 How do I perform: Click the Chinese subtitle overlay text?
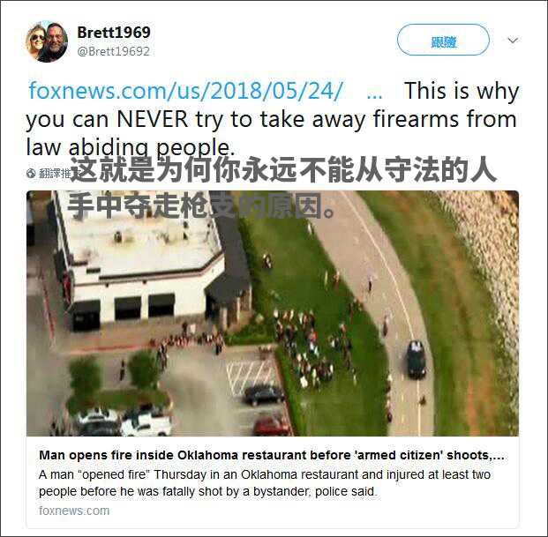[x=282, y=187]
